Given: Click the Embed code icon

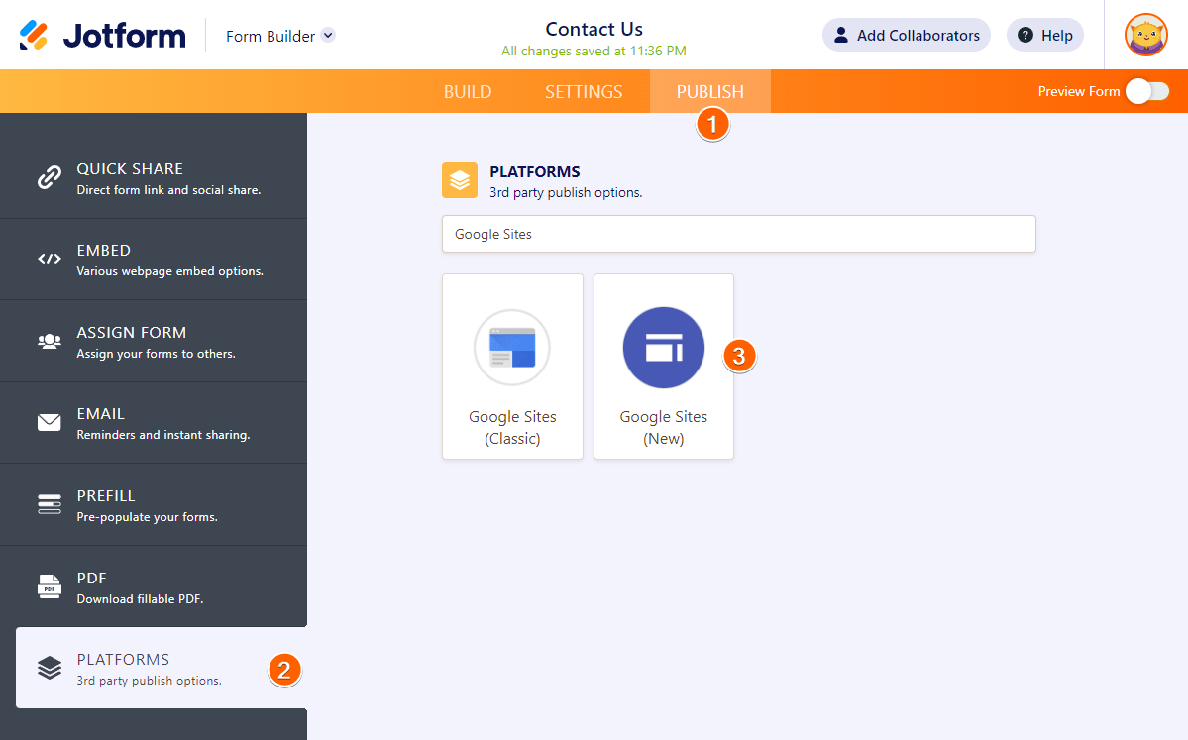Looking at the screenshot, I should 50,259.
